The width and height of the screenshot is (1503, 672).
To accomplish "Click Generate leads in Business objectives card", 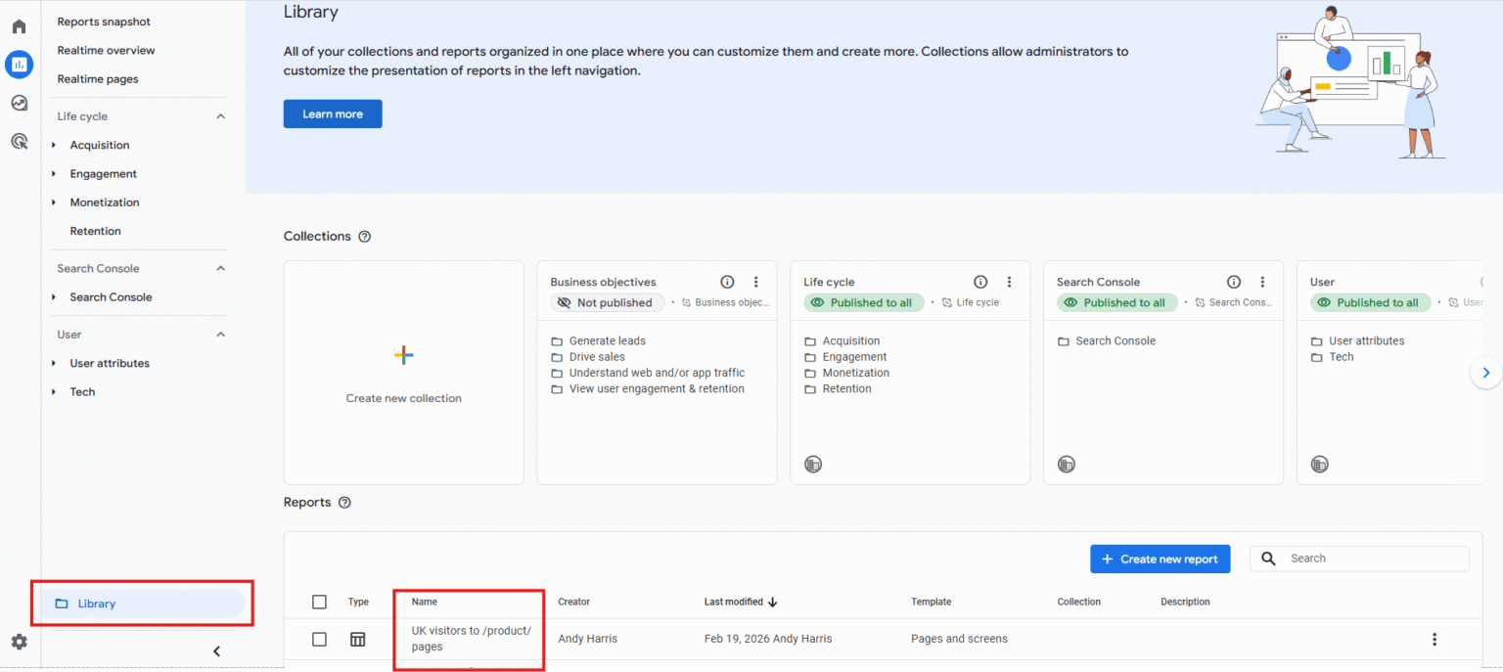I will click(607, 341).
